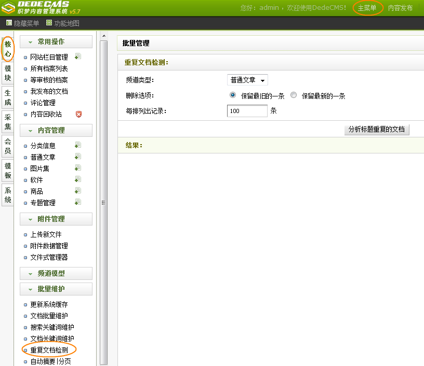Click add icon next to 软件
Image resolution: width=424 pixels, height=366 pixels.
78,179
